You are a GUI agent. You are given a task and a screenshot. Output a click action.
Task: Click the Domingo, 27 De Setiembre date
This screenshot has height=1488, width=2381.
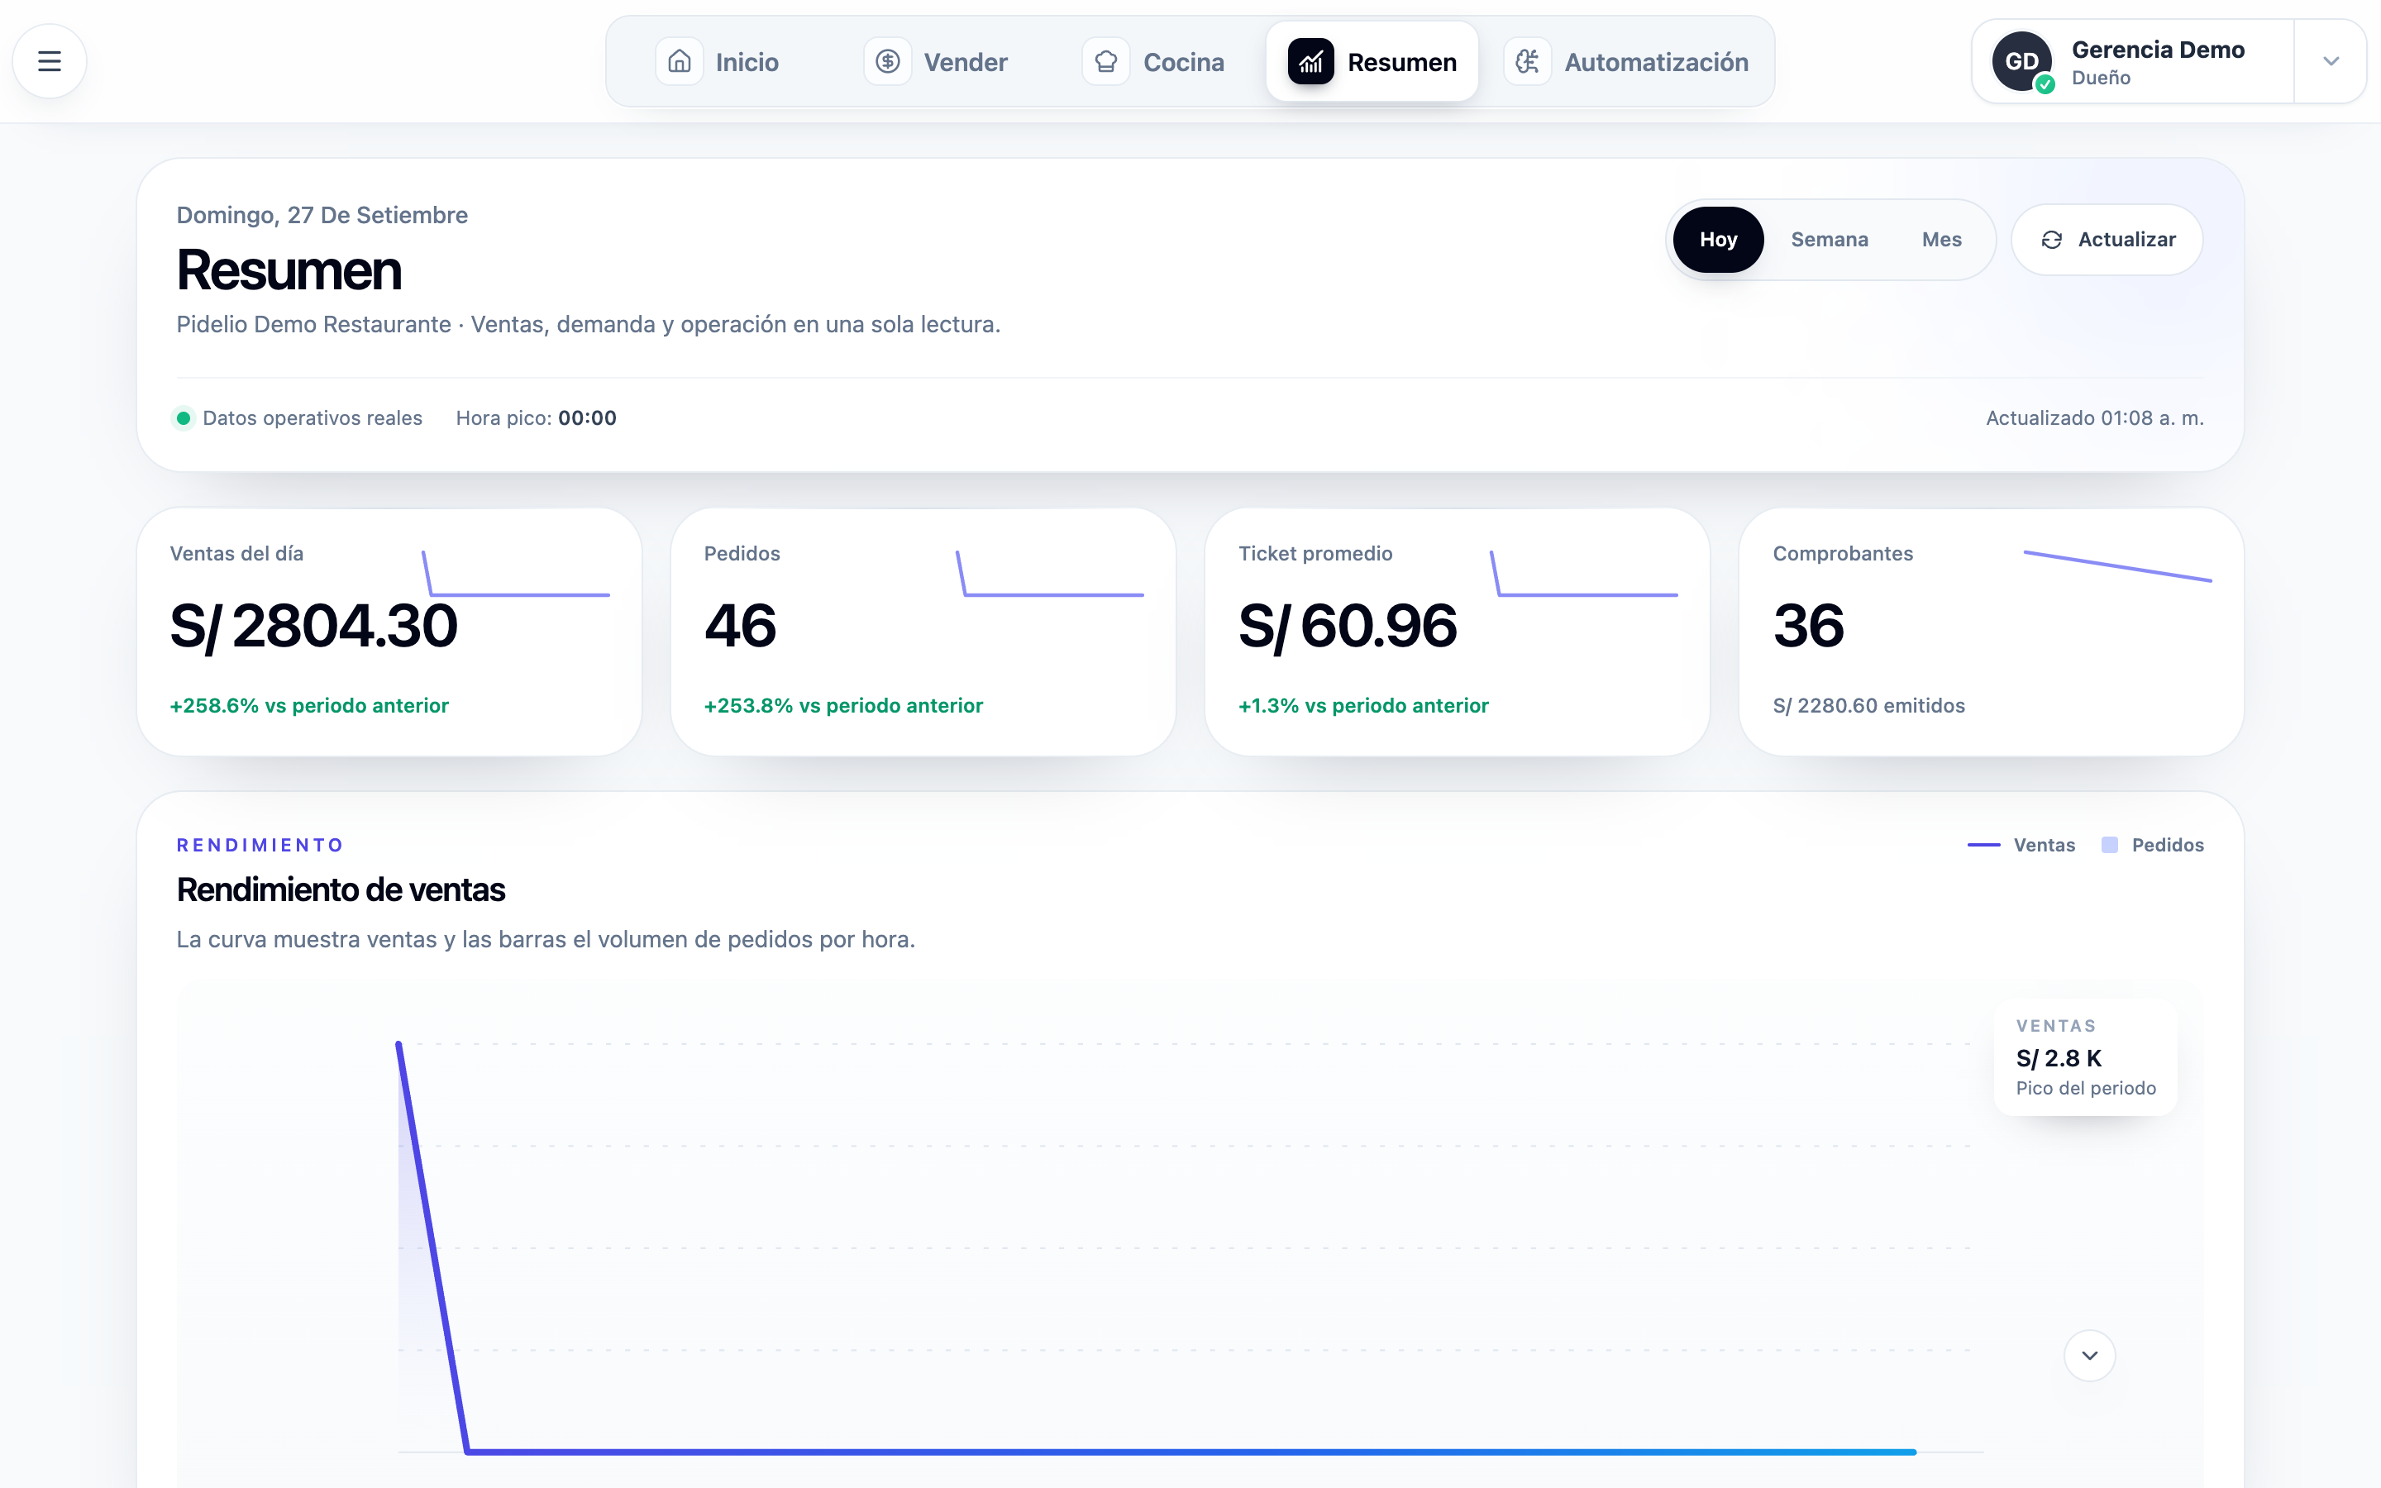[322, 216]
